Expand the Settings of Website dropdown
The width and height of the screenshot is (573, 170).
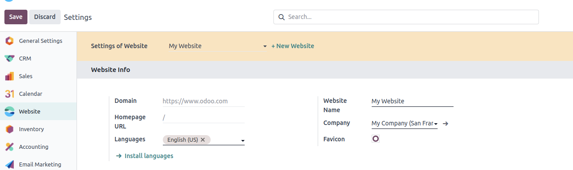click(x=265, y=46)
